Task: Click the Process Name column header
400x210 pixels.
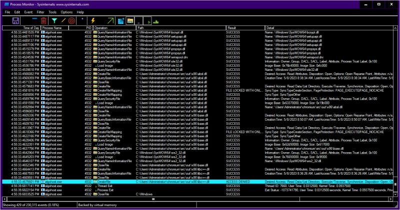Action: pos(54,28)
